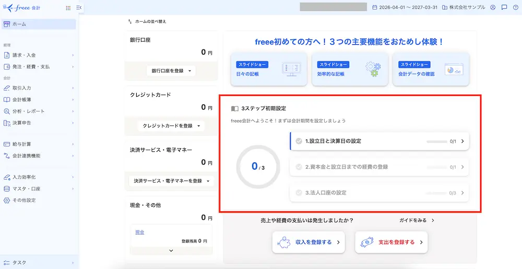Screen dimensions: 522x269
Task: Open 給与計算 menu item
Action: (39, 144)
